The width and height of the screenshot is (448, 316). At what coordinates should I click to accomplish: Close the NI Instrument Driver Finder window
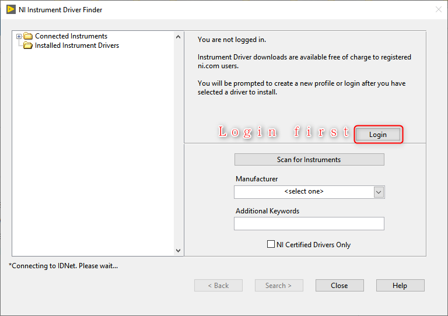438,9
